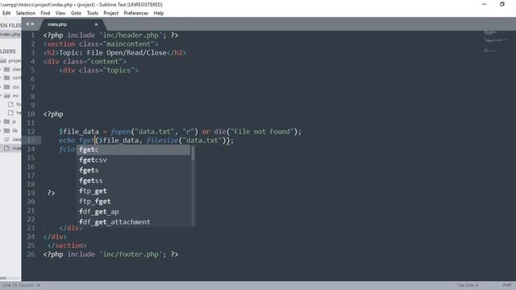This screenshot has width=516, height=290.
Task: Place cursor on the fopen function call
Action: (120, 131)
